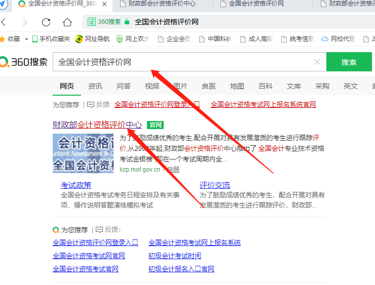Click the 360搜索 logo
This screenshot has height=285, width=375.
(24, 62)
